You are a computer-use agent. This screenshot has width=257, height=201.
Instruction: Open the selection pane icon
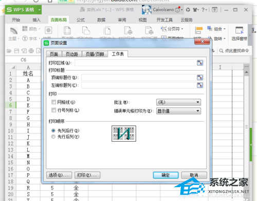pos(240,30)
